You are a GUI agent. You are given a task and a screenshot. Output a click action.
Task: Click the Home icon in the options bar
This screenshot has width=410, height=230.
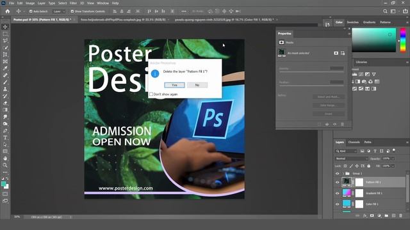click(8, 11)
